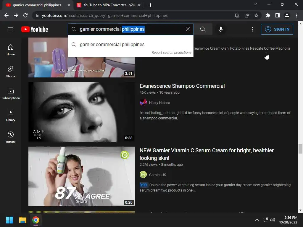Bookmark this page with the star
The width and height of the screenshot is (303, 227).
(x=256, y=15)
